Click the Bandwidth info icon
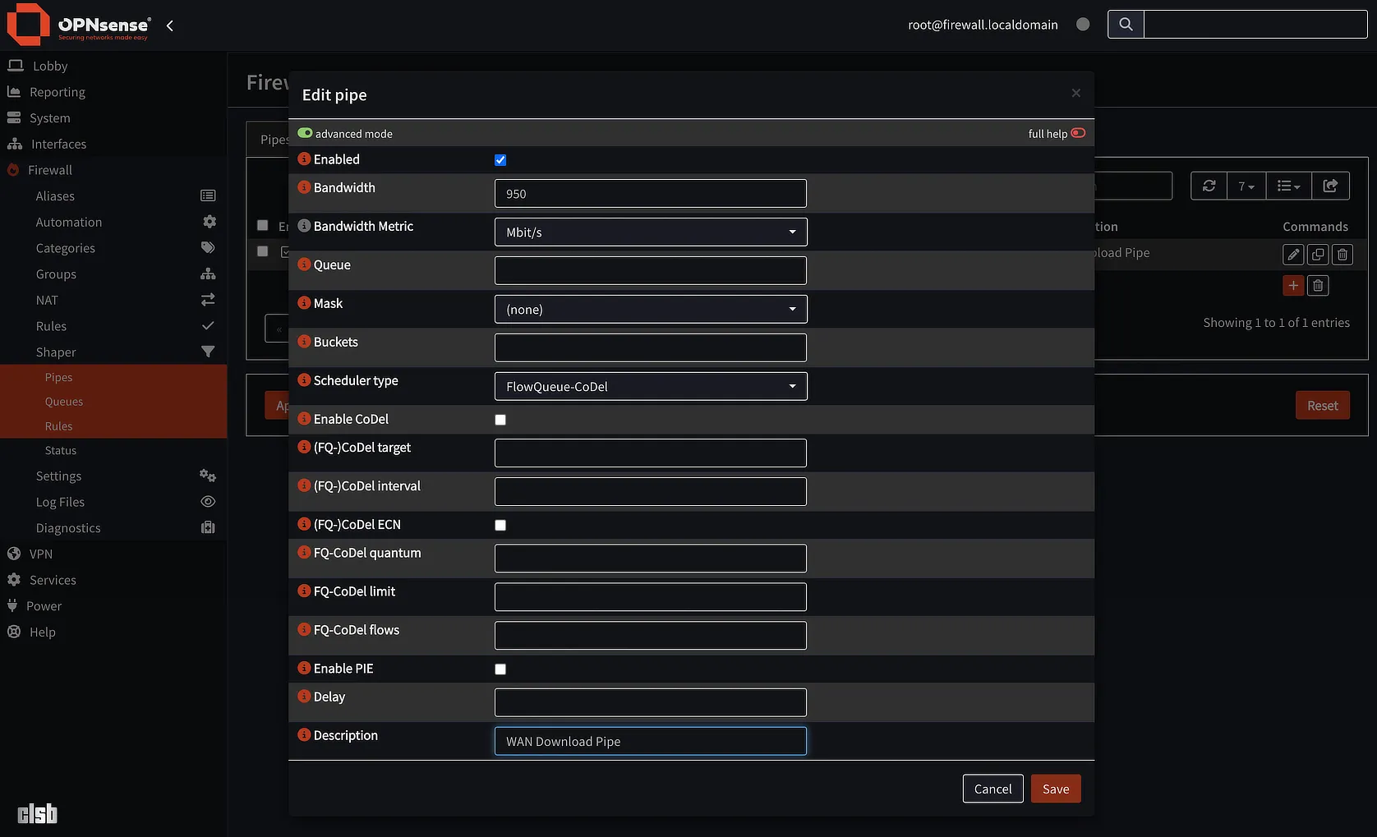Image resolution: width=1377 pixels, height=837 pixels. point(304,187)
